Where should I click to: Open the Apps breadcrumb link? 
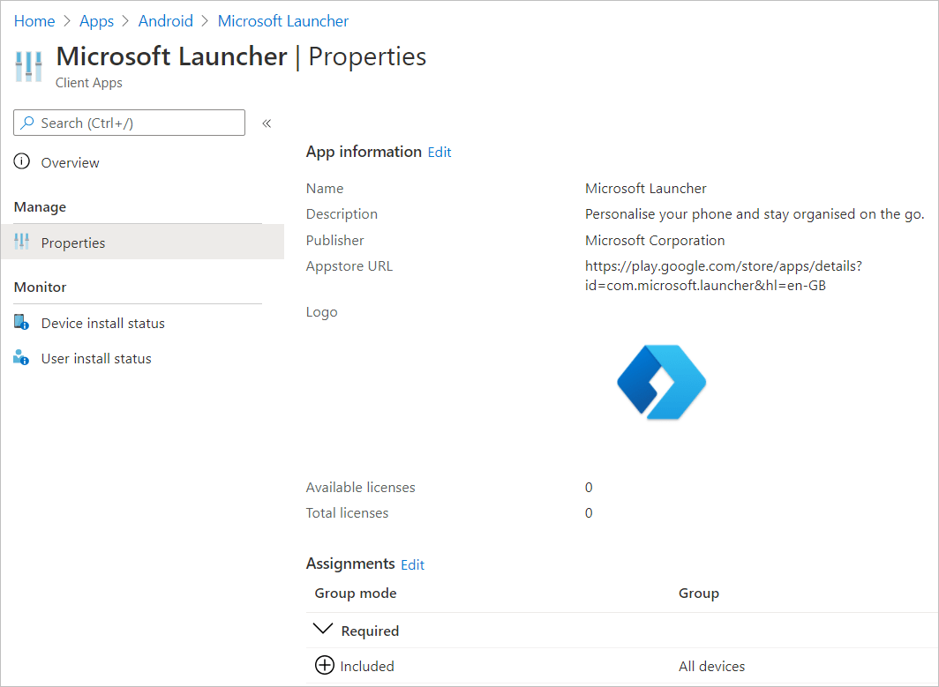click(96, 21)
